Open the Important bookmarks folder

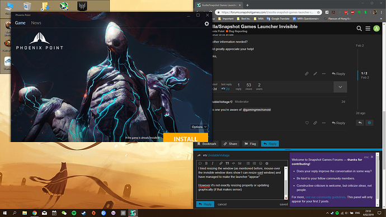[226, 18]
